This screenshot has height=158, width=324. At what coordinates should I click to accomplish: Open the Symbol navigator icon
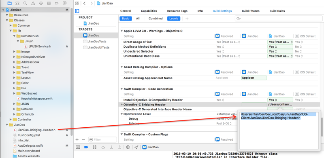(17, 3)
